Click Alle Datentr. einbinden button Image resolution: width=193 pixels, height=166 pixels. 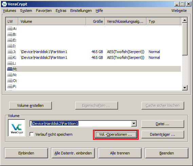coord(73,153)
